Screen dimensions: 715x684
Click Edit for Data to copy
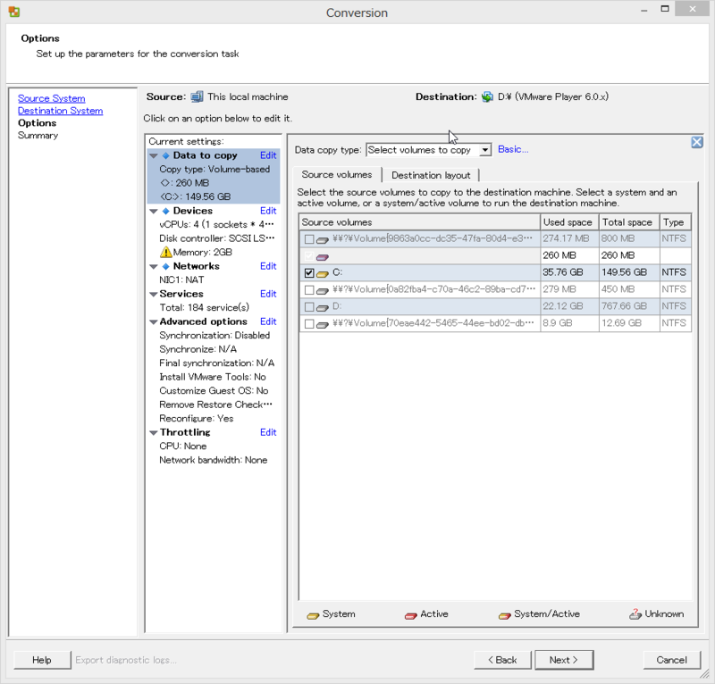coord(268,155)
